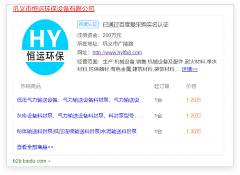Click the 注册资金 200万元 text
Viewport: 240px width, 175px height.
coord(99,35)
